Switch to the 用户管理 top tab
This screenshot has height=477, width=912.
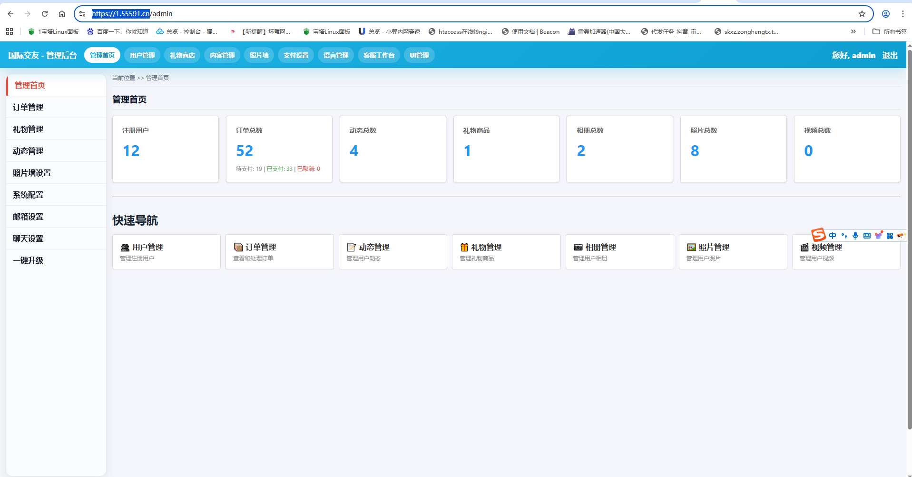click(142, 55)
